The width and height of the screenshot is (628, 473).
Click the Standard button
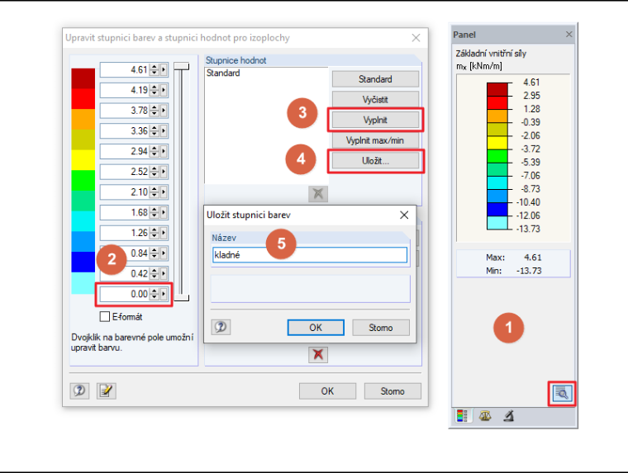375,79
